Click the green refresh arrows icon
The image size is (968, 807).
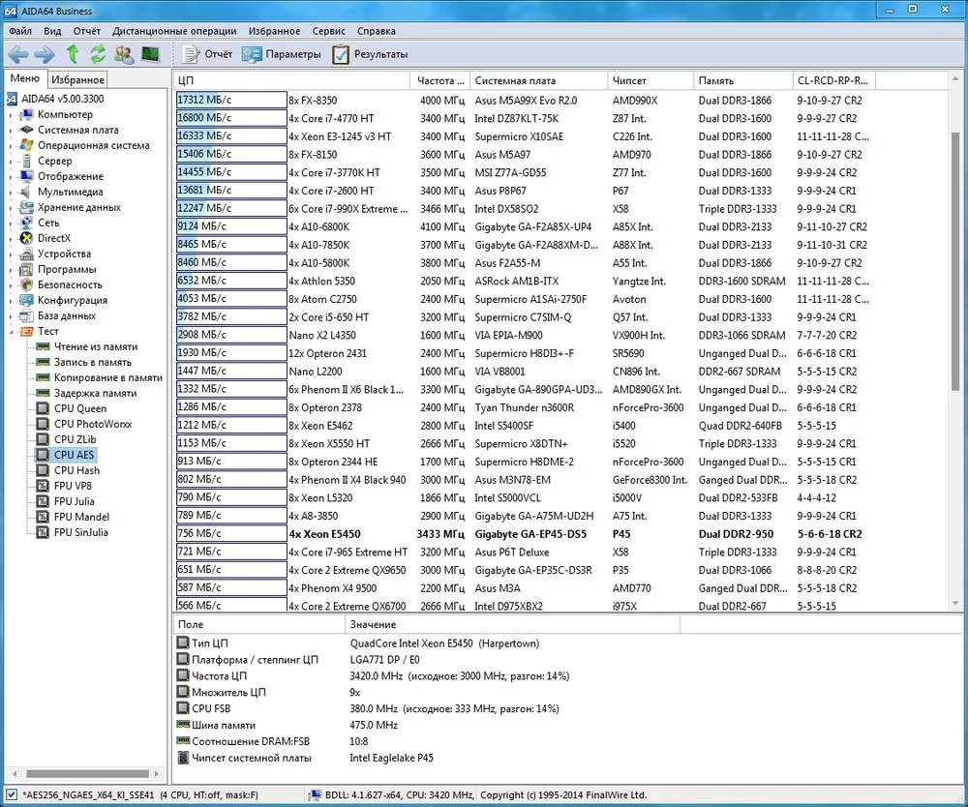click(98, 54)
